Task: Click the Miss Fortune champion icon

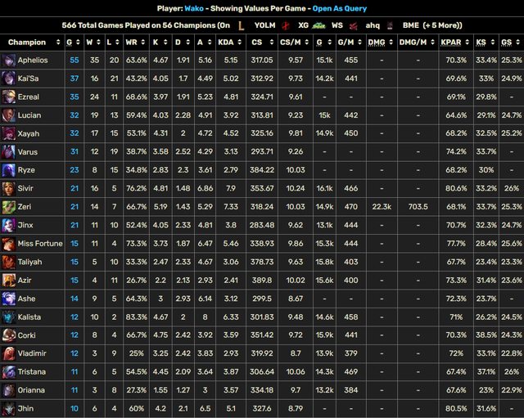Action: [x=8, y=244]
